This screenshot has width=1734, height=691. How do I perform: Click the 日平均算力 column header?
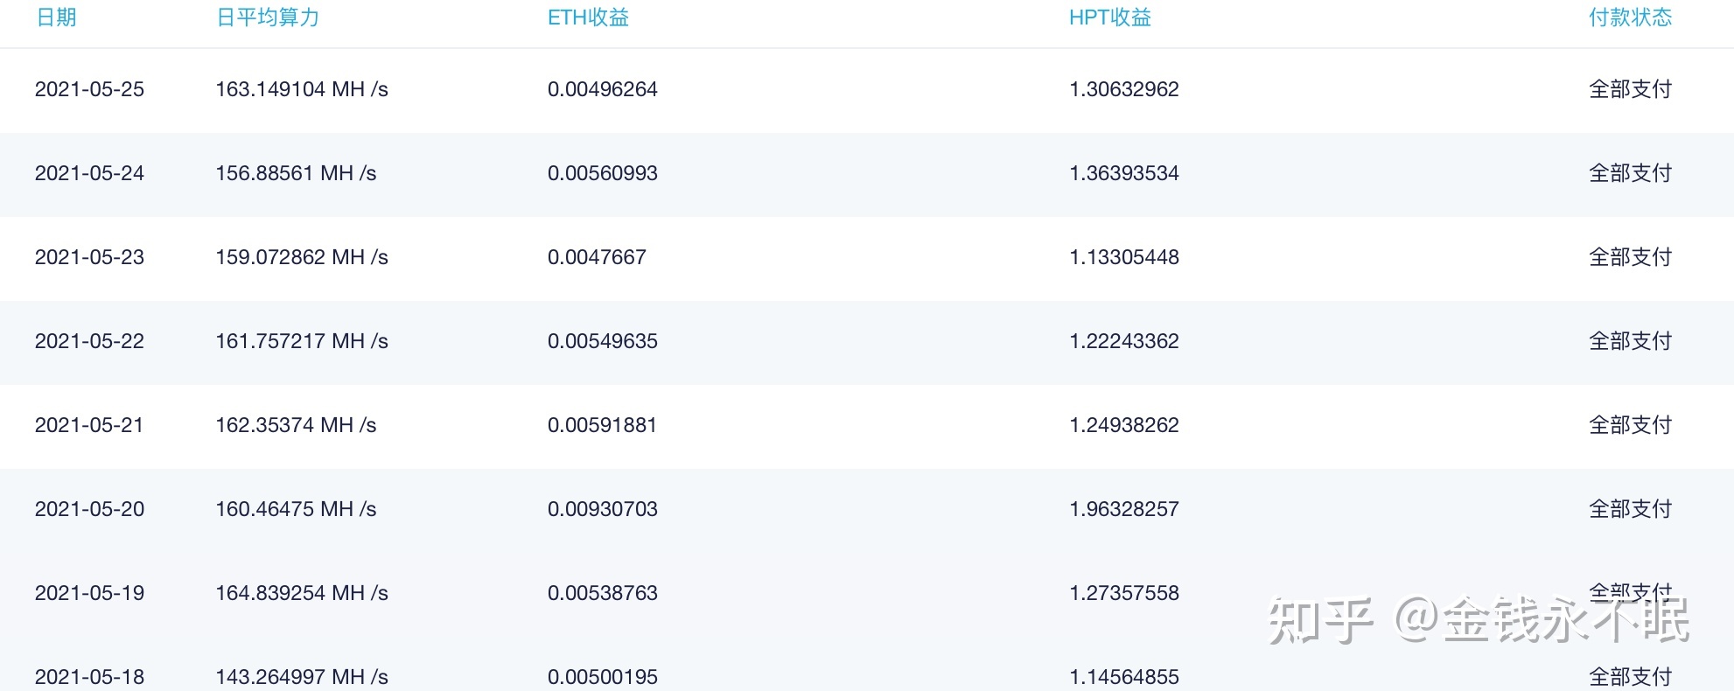click(x=268, y=17)
